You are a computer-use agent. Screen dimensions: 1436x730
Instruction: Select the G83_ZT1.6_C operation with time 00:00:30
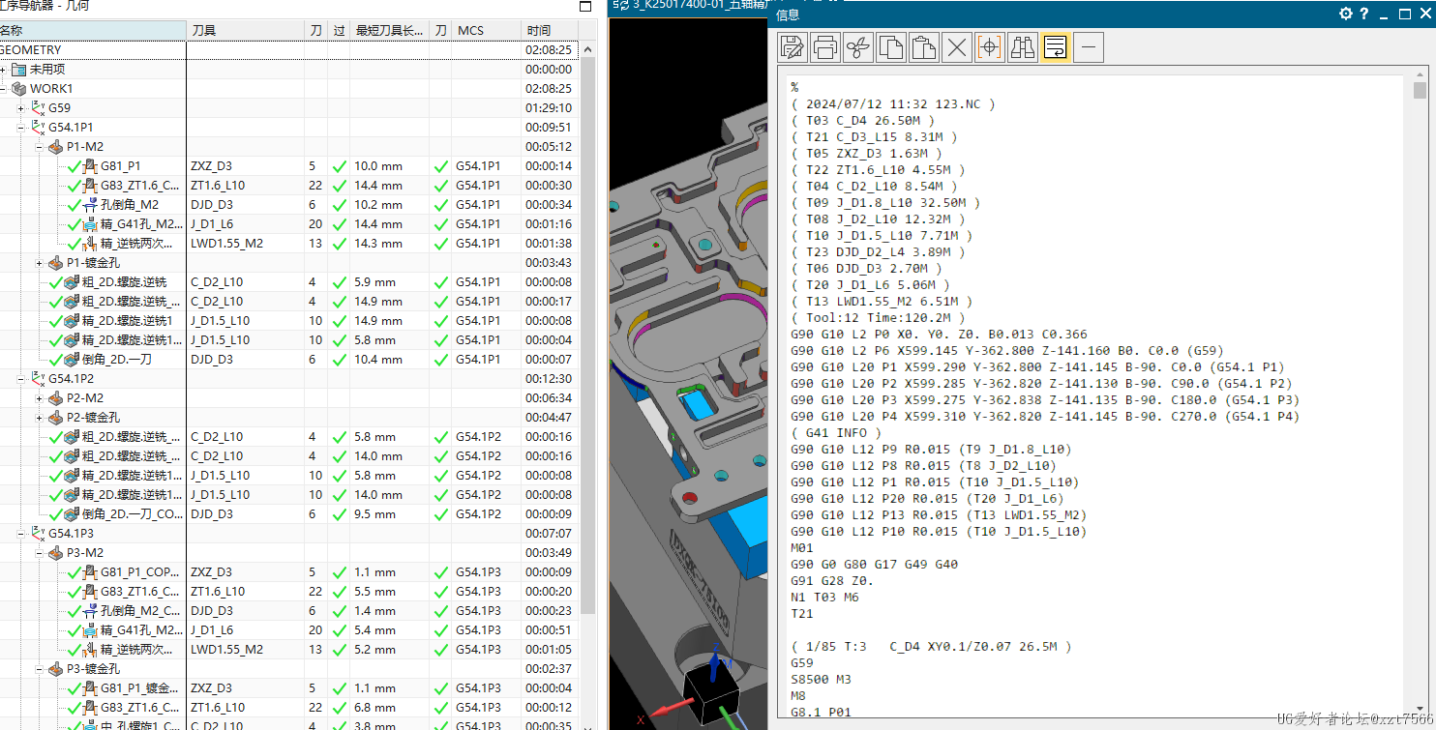click(139, 185)
